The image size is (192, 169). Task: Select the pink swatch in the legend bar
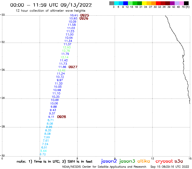182,3
